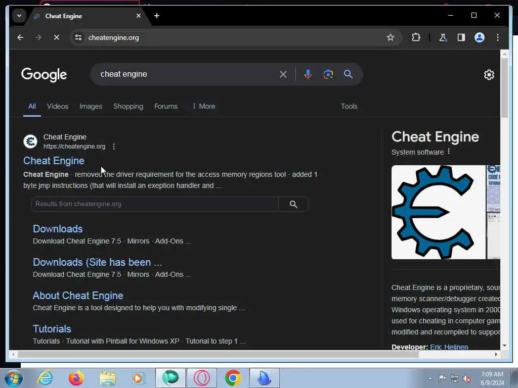Open the Cheat Engine main result link
The image size is (518, 388).
point(54,161)
